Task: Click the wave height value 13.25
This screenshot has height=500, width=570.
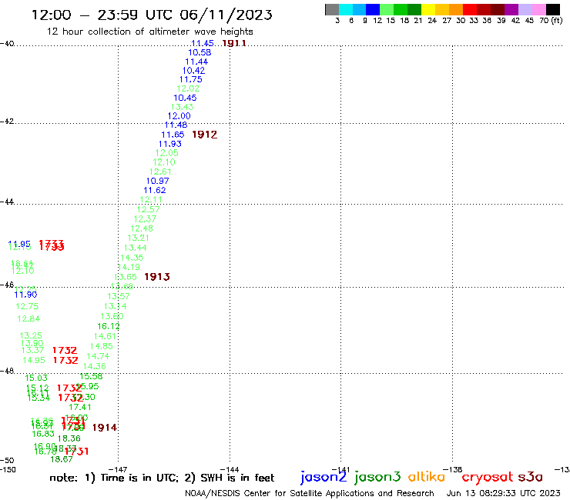Action: pos(31,335)
